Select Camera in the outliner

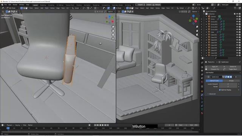click(x=213, y=17)
